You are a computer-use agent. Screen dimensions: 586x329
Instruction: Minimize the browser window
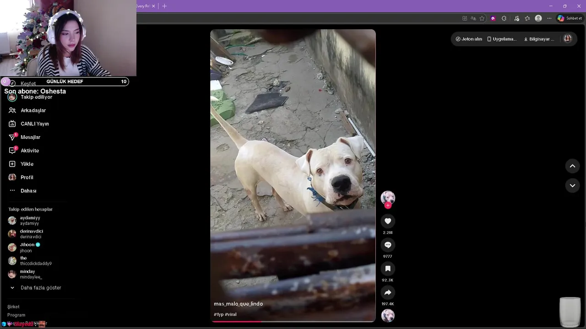551,6
